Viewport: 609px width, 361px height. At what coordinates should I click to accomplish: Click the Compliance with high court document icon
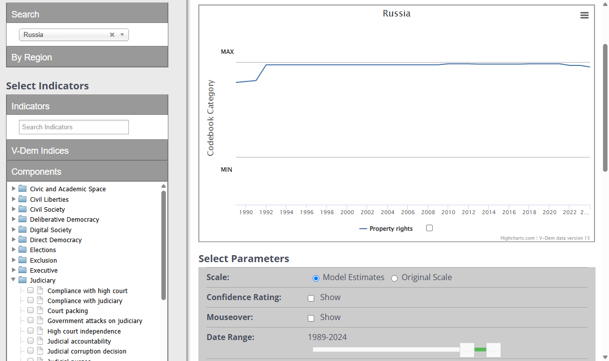click(x=40, y=291)
